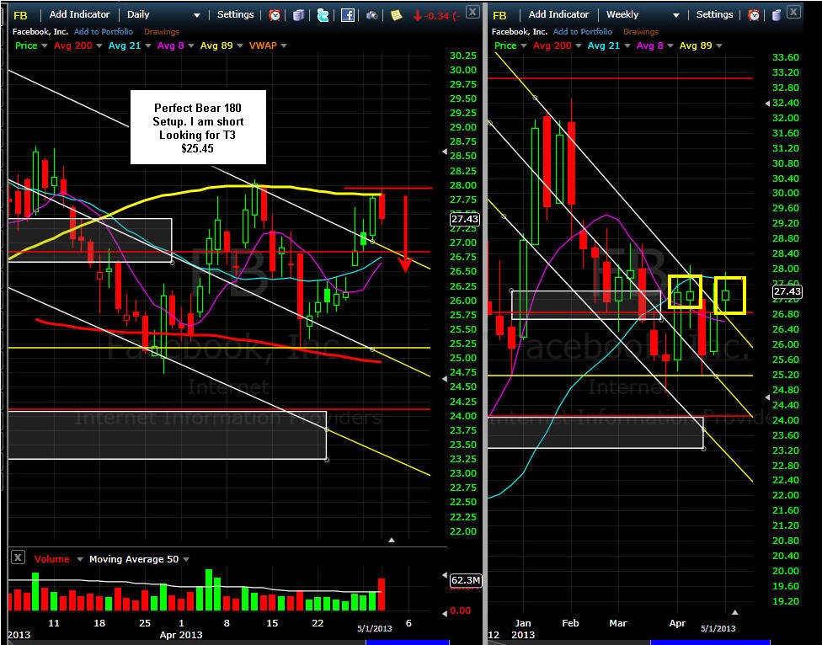Take a chart snapshot with the camera icon
This screenshot has height=645, width=822.
click(x=371, y=15)
